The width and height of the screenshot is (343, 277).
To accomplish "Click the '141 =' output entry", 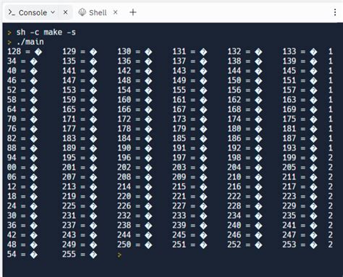I will click(80, 71).
